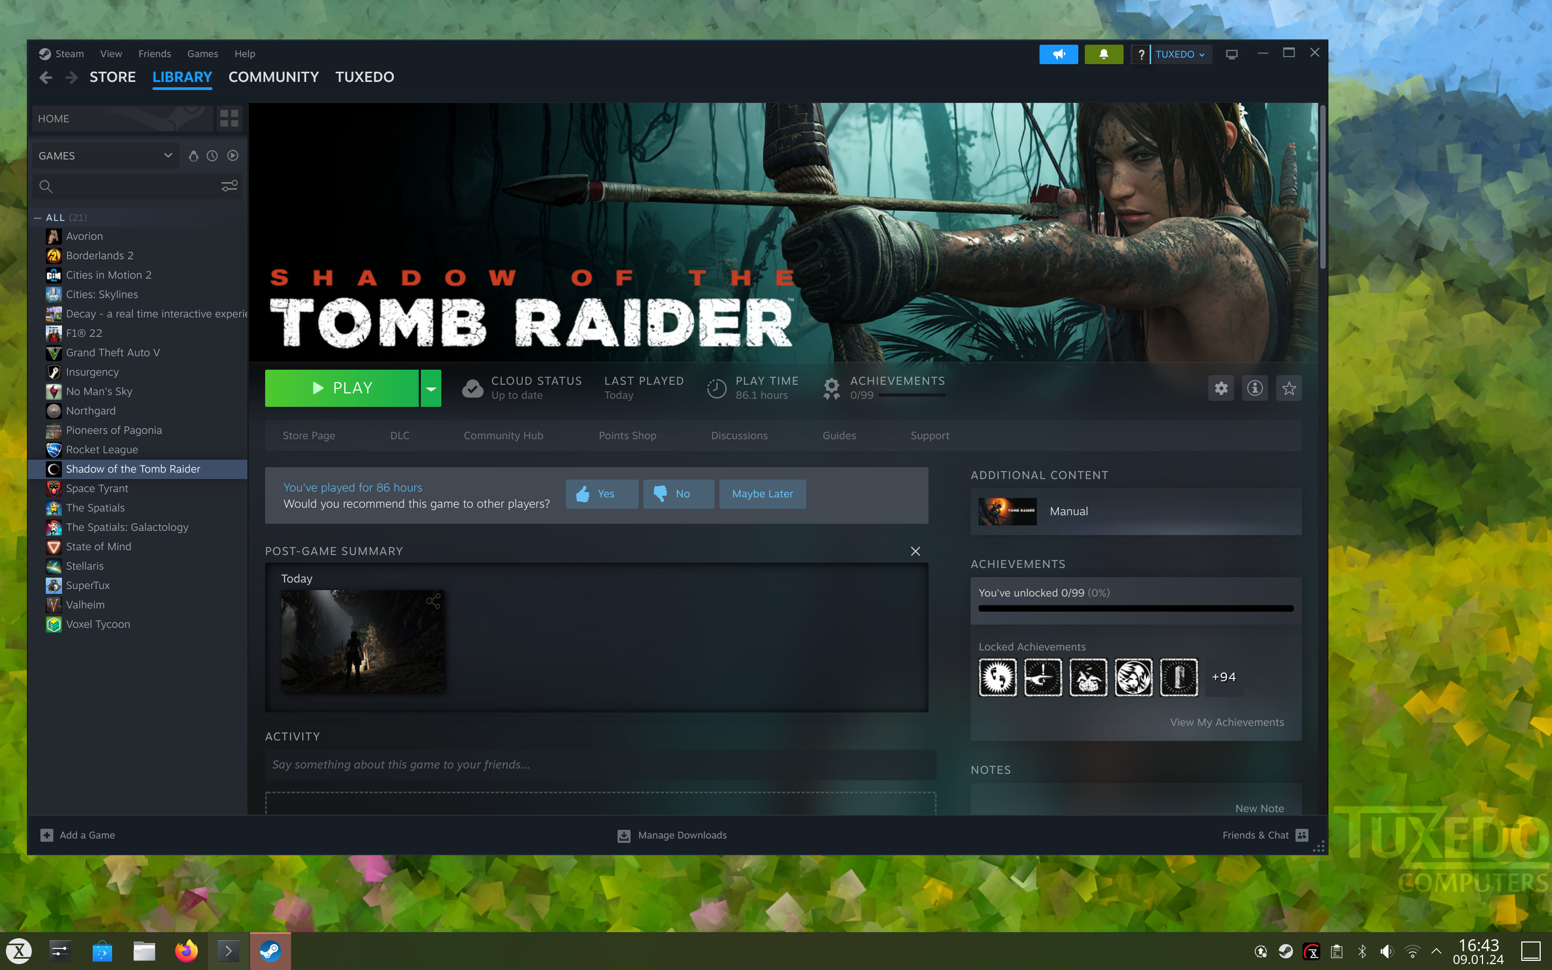Click Add a Game plus icon
Image resolution: width=1552 pixels, height=970 pixels.
tap(47, 835)
